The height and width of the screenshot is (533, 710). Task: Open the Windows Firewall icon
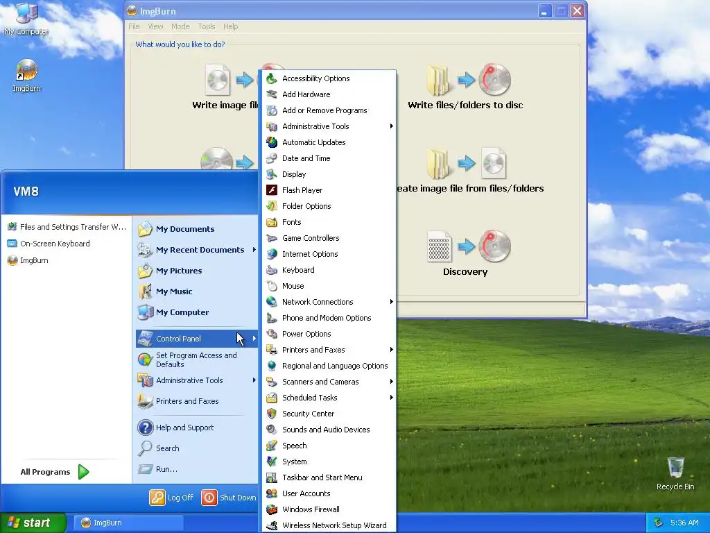click(272, 509)
